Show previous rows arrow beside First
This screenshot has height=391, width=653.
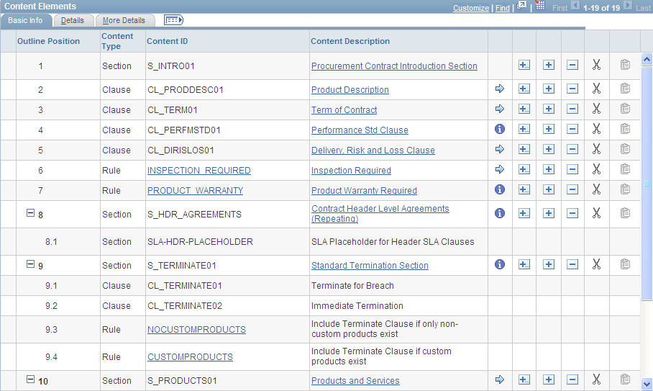point(575,6)
